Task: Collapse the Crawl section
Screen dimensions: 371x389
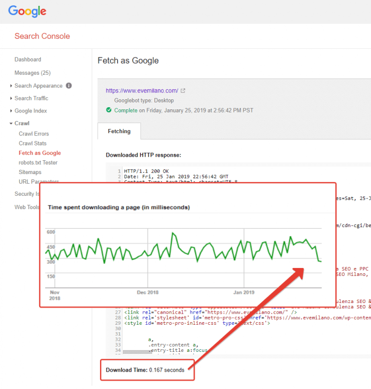Action: 21,123
